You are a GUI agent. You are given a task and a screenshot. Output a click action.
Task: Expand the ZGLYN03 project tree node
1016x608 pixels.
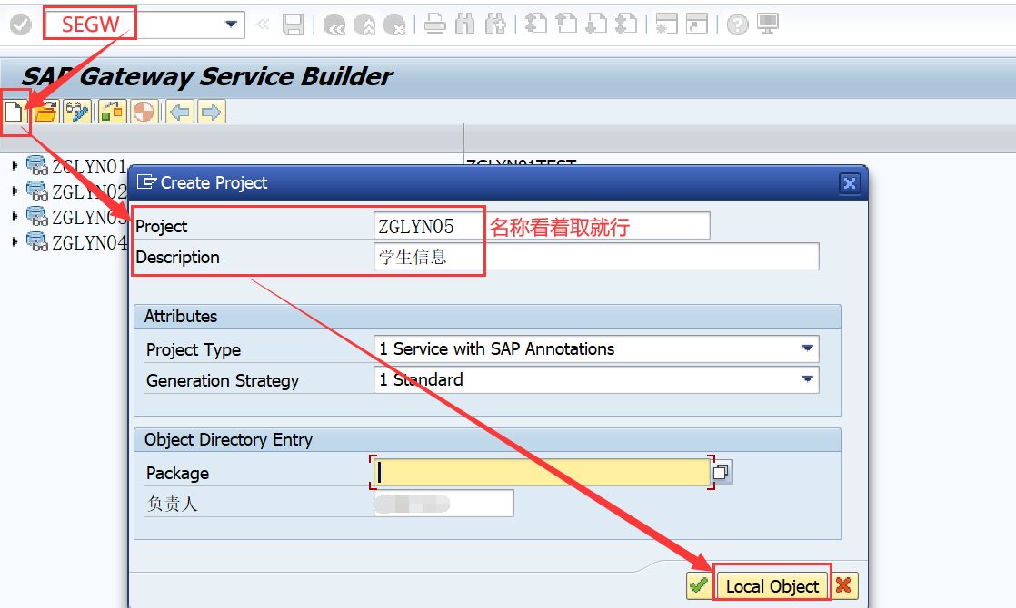(15, 216)
